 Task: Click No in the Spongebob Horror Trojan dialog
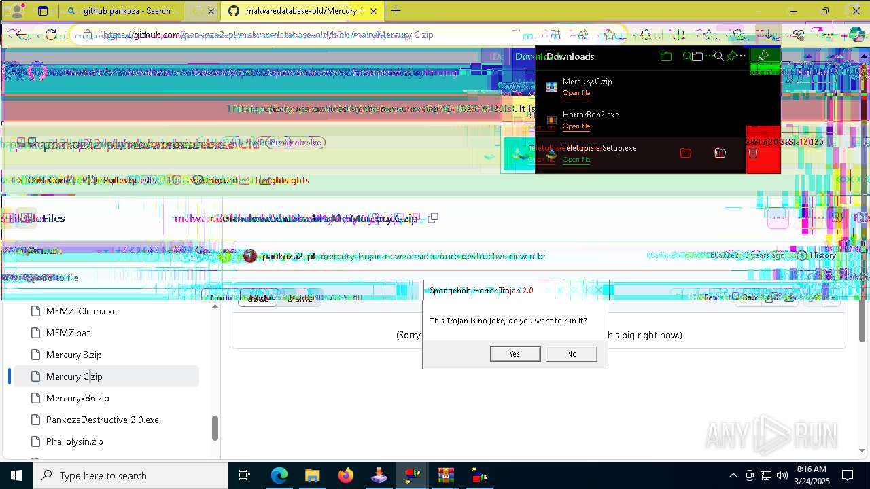click(572, 354)
